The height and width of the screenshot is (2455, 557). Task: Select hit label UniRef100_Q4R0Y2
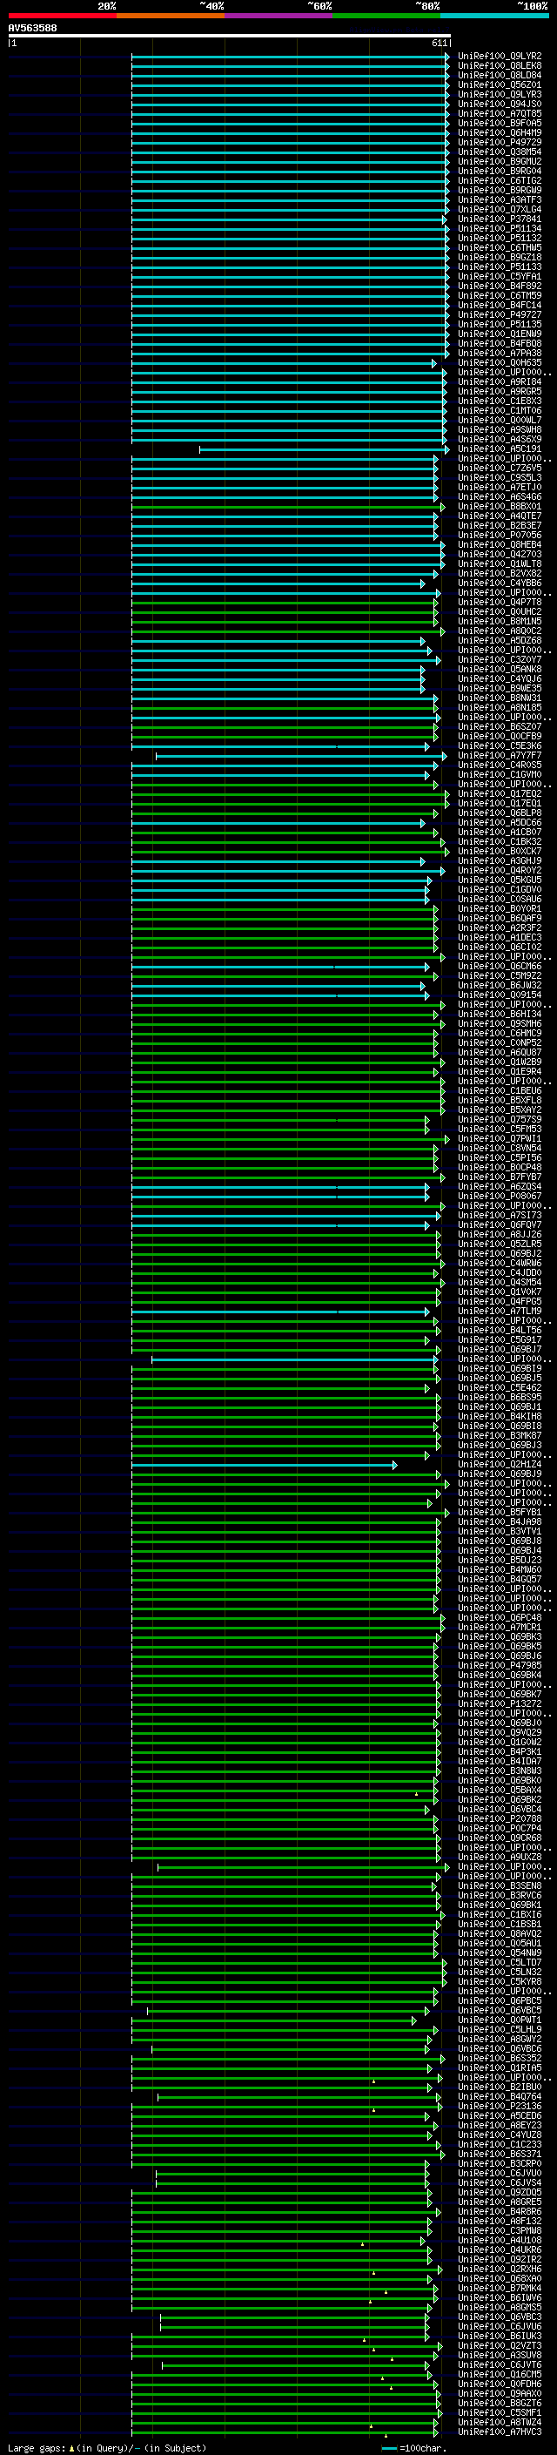click(500, 870)
